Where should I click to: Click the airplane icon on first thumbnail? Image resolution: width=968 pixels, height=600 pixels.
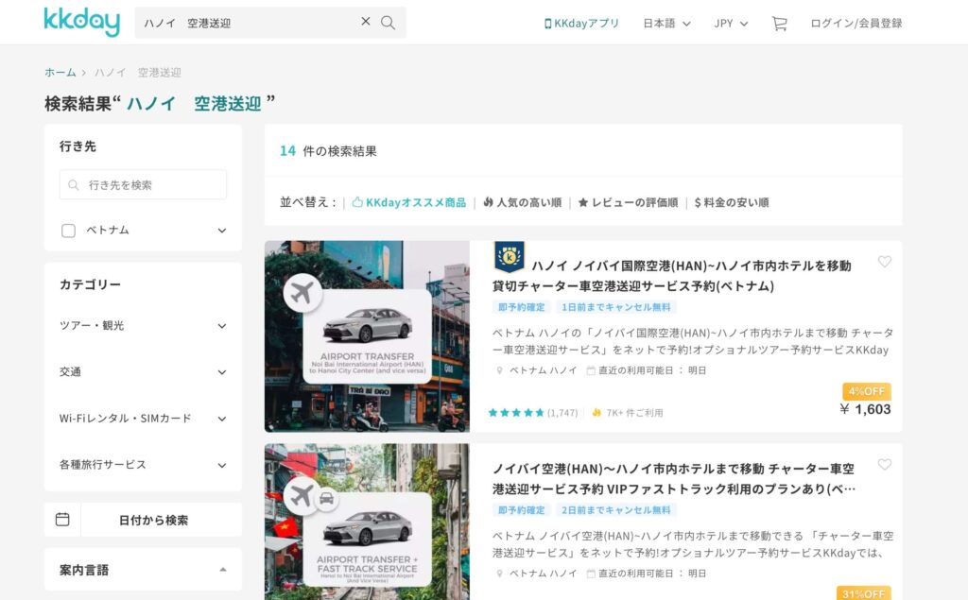point(302,293)
